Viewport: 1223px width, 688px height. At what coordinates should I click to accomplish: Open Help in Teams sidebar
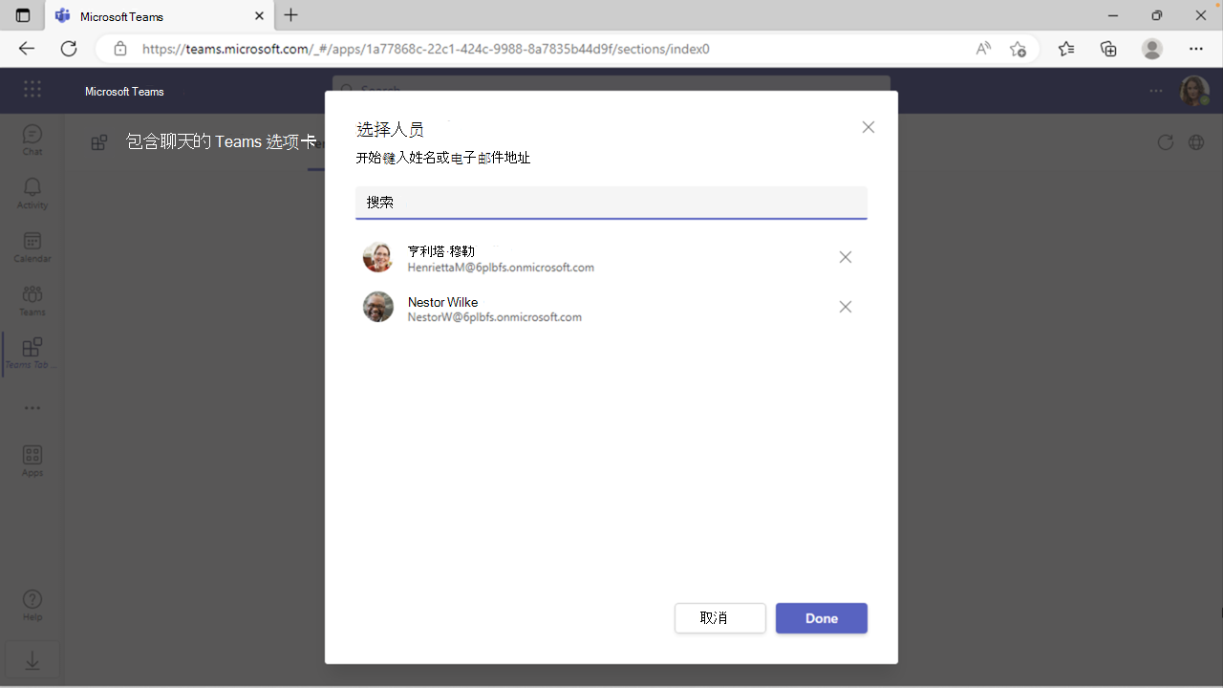tap(32, 605)
